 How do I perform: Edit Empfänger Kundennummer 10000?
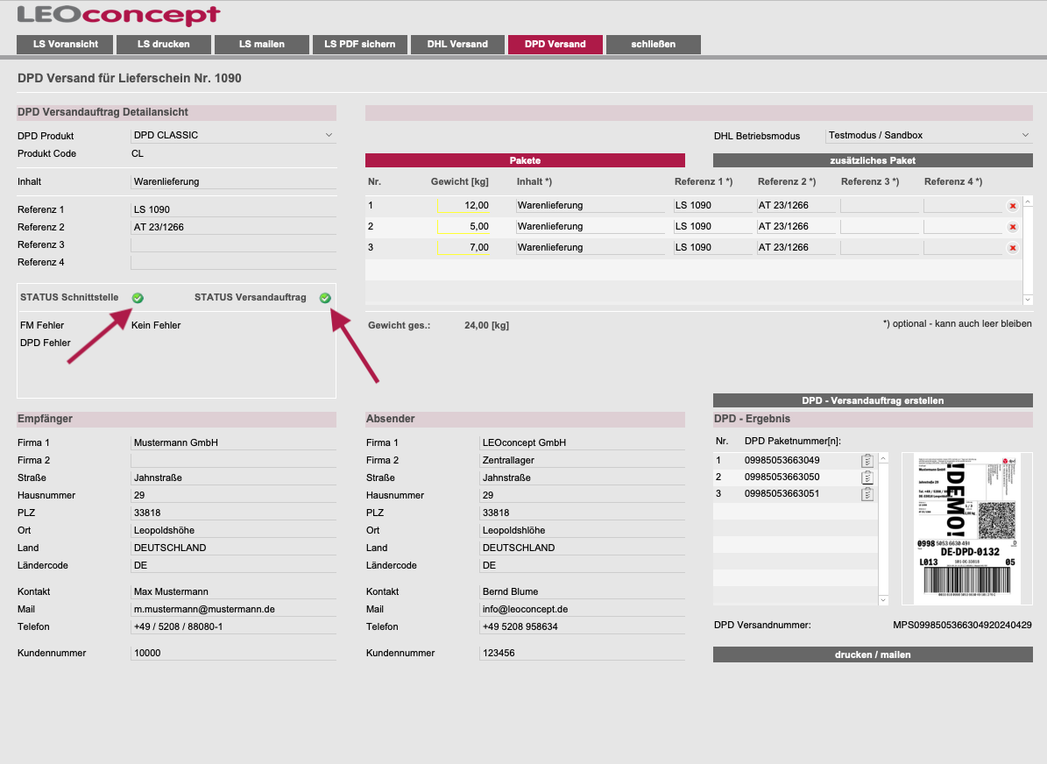[234, 653]
